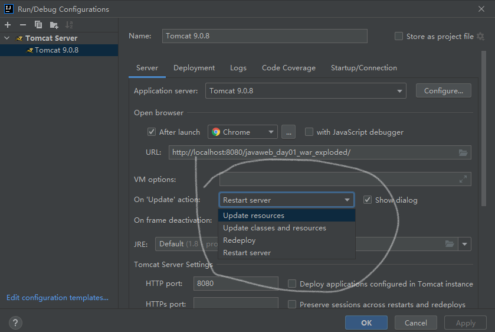Image resolution: width=495 pixels, height=332 pixels.
Task: Open the Logs tab
Action: (238, 68)
